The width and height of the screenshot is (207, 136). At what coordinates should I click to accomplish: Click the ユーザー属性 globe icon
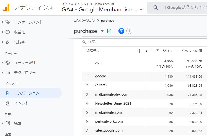tap(8, 63)
